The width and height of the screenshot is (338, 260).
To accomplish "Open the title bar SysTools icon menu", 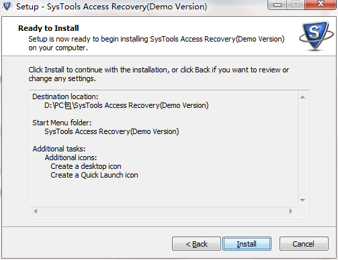I will point(7,6).
